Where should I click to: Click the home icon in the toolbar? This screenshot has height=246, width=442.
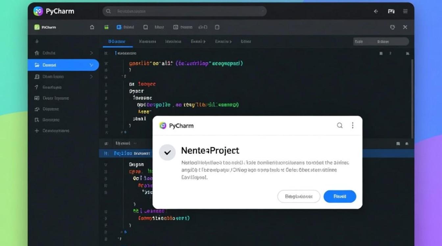point(92,28)
